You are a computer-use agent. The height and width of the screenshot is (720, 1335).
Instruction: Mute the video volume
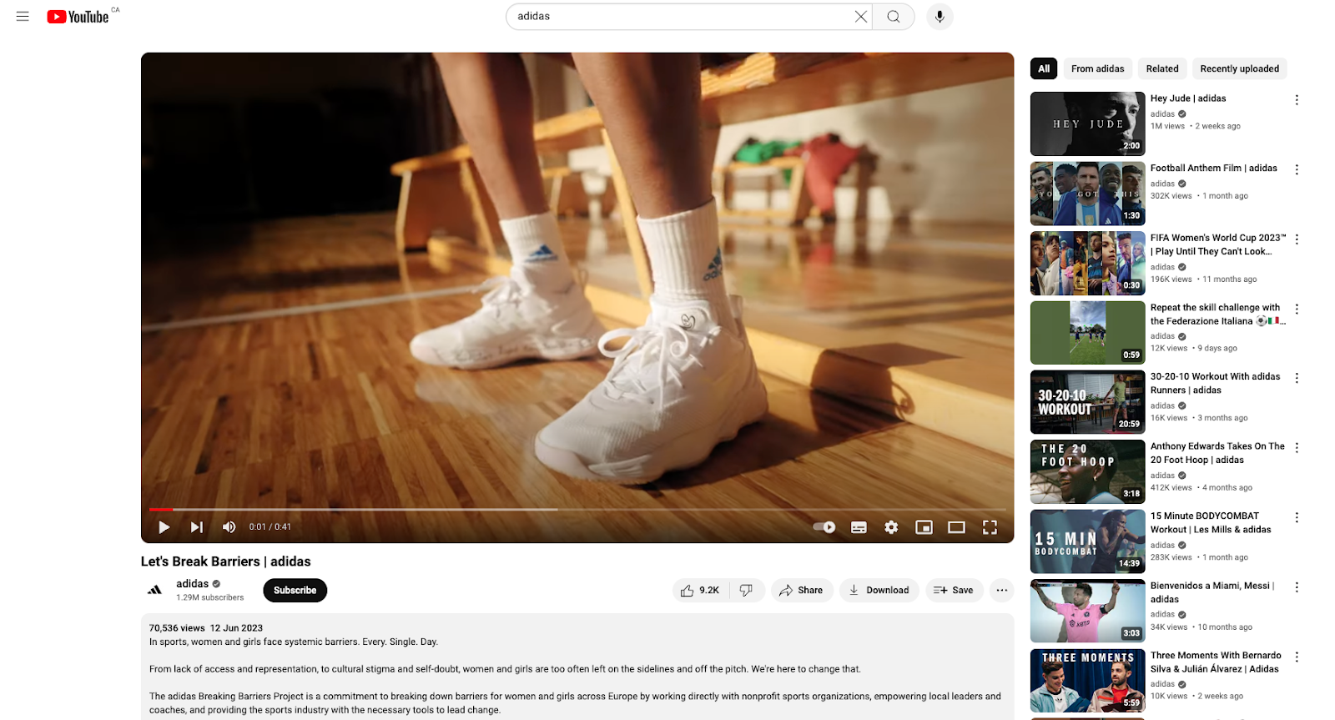229,527
